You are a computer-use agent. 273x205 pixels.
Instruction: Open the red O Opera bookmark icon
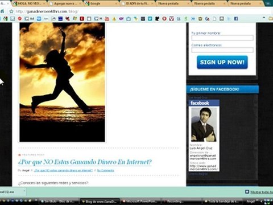click(164, 19)
